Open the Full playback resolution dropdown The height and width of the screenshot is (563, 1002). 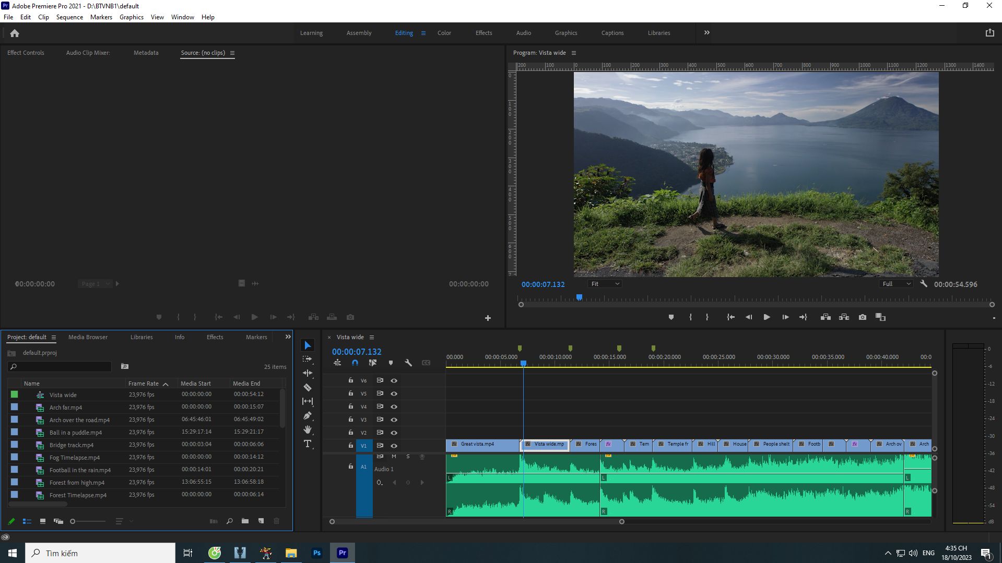pyautogui.click(x=896, y=284)
